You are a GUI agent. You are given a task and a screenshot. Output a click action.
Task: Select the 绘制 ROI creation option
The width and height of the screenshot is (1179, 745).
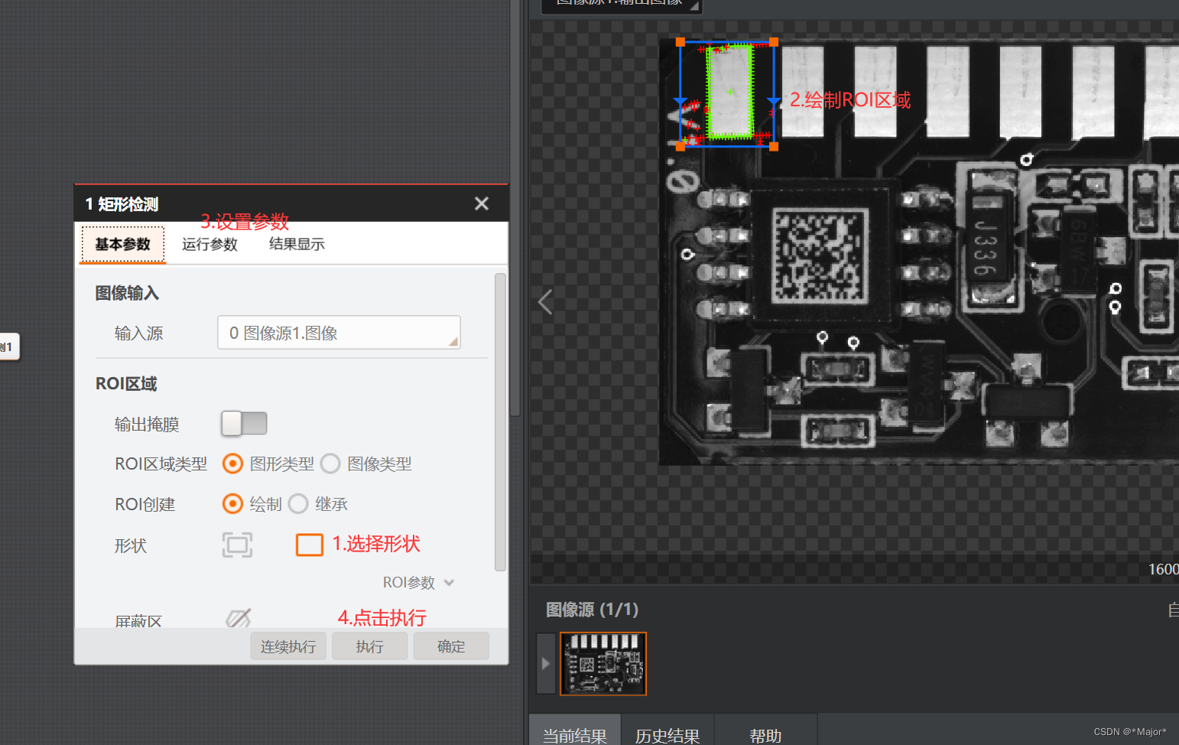(232, 504)
